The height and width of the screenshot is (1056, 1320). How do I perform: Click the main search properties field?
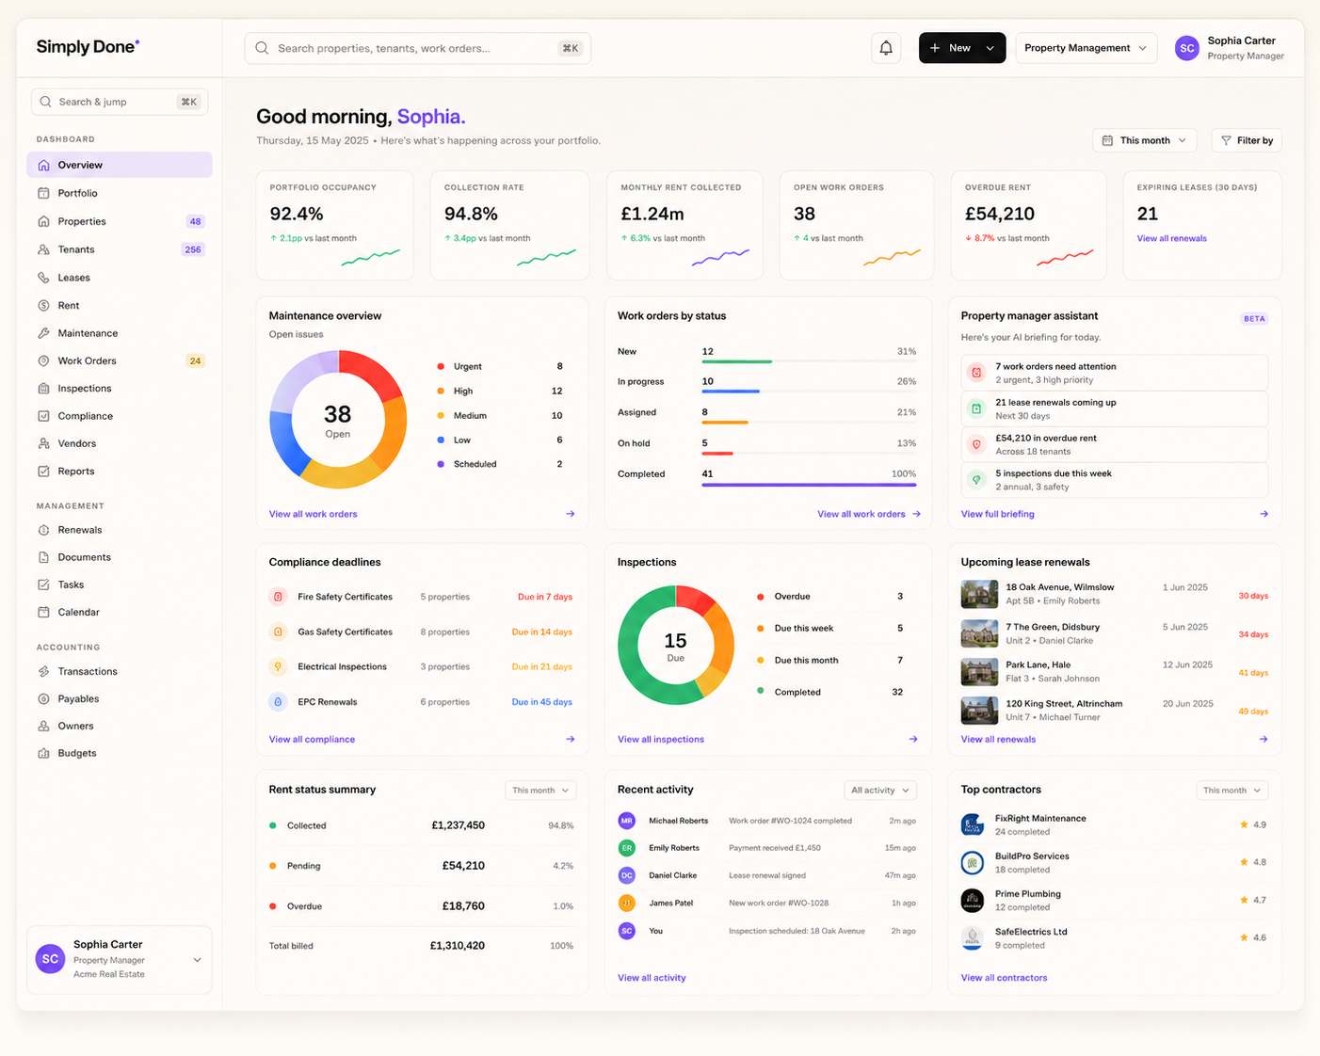coord(417,48)
